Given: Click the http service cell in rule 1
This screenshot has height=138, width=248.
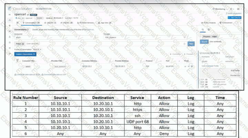Looking at the screenshot, I should click(137, 104).
